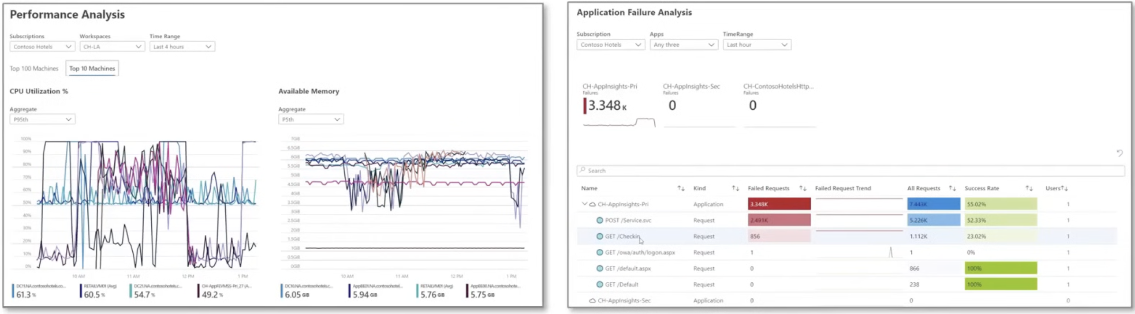Sort by Failed Requests column arrows
1135x314 pixels.
coord(803,188)
